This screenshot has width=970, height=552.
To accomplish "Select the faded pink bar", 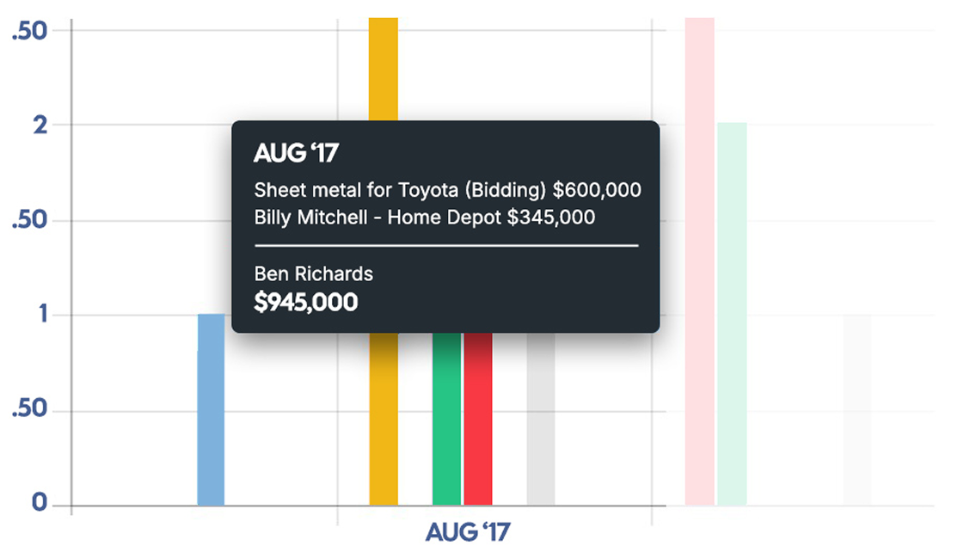I will point(699,258).
